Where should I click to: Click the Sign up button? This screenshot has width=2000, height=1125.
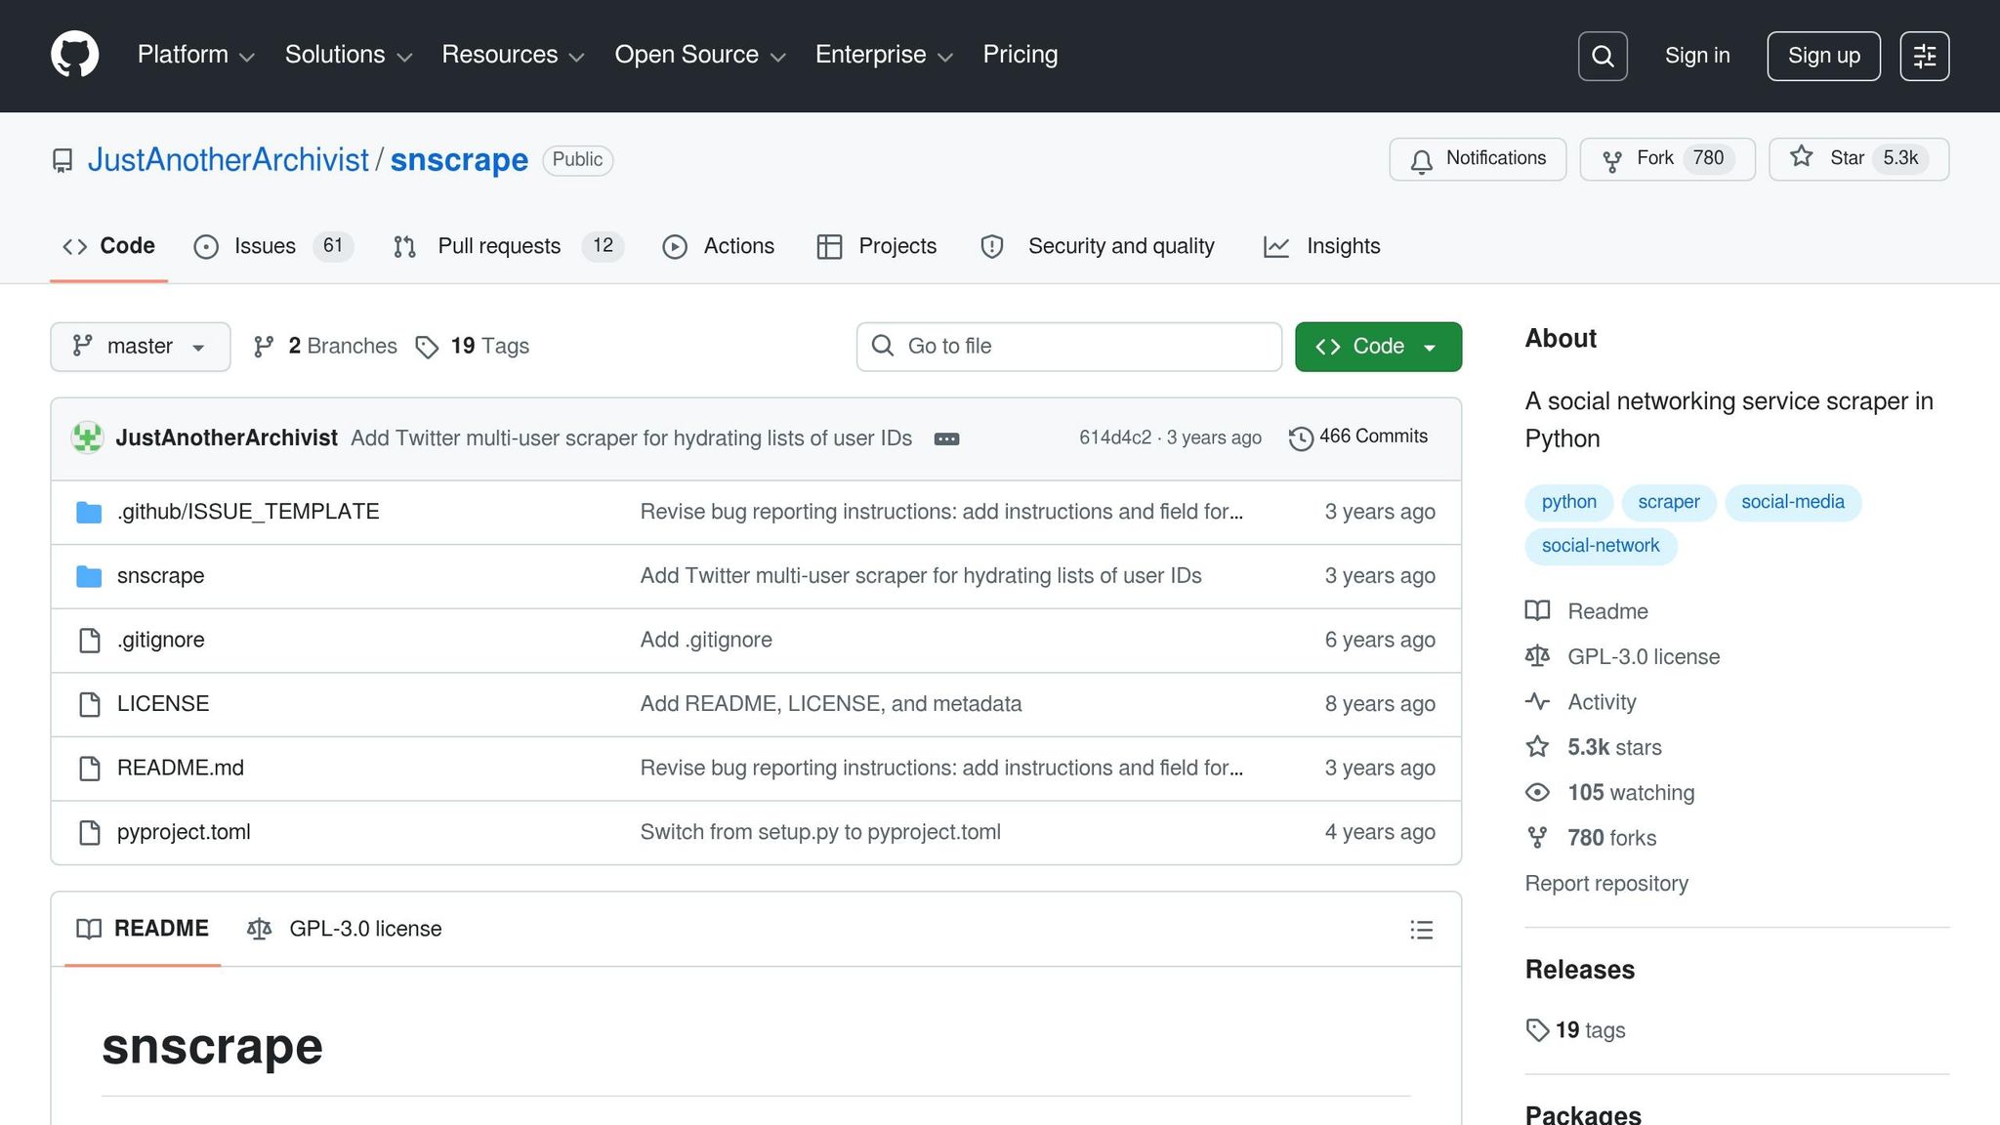pos(1824,56)
